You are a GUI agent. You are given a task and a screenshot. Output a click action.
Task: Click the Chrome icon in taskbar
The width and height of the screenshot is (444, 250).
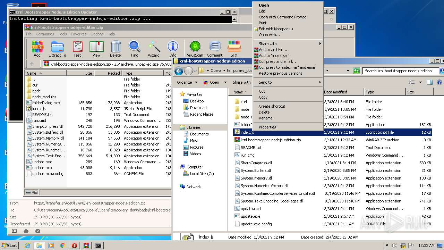[62, 245]
